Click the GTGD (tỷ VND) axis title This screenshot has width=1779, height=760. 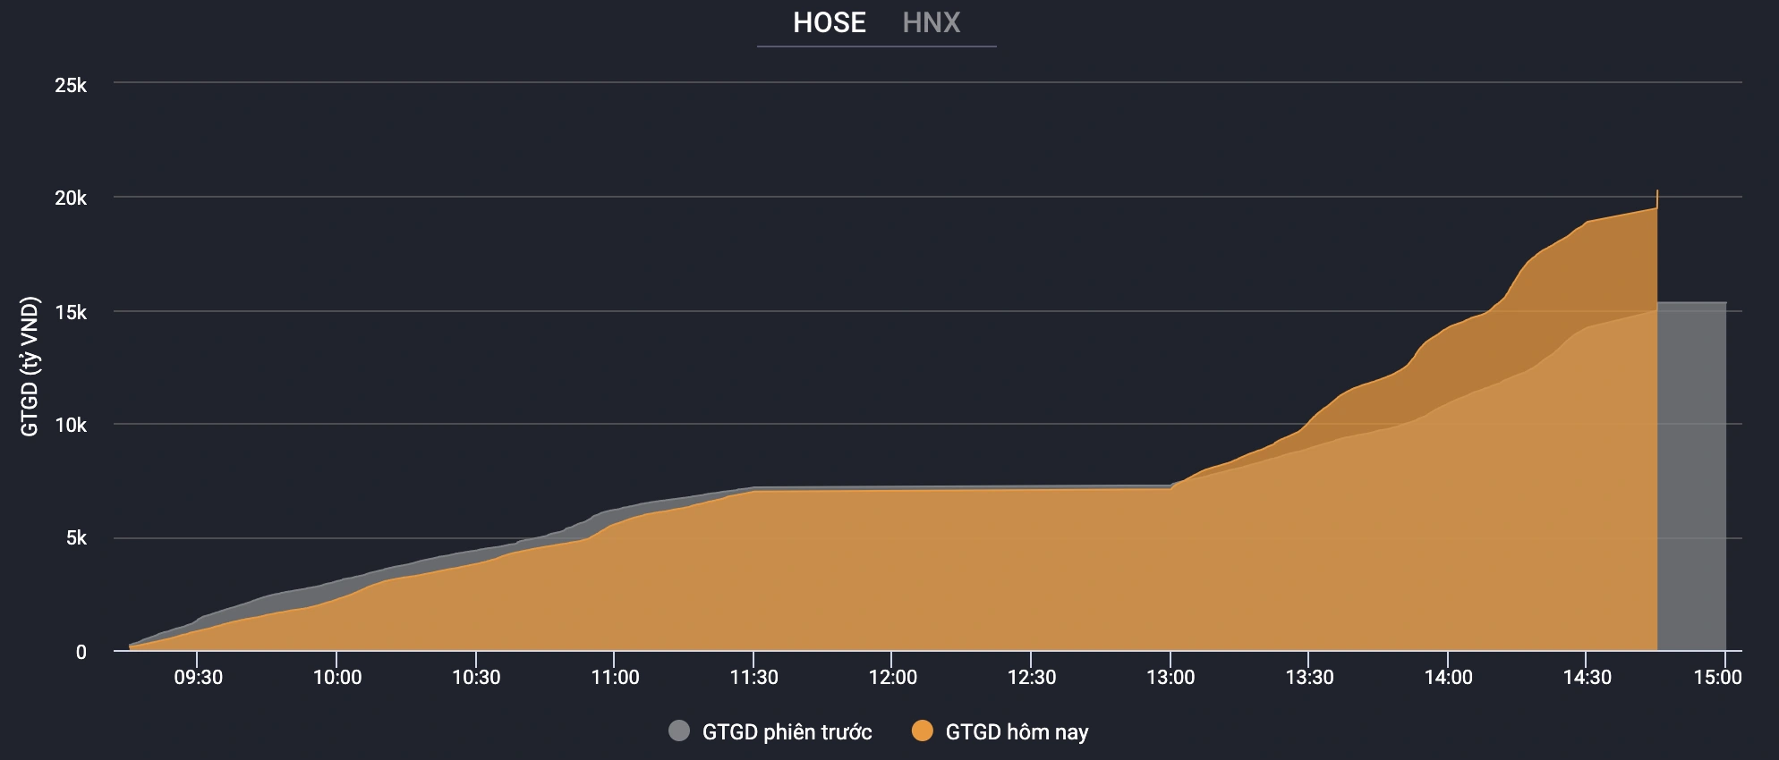(x=30, y=367)
